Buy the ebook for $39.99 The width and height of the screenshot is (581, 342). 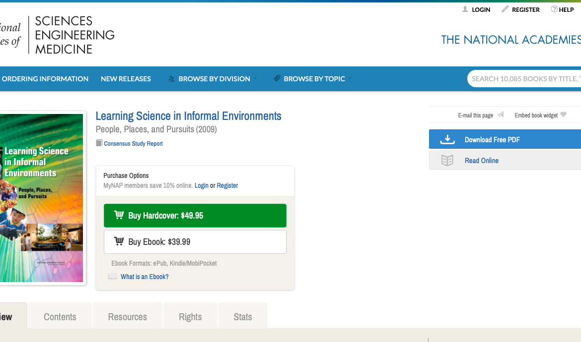pyautogui.click(x=195, y=242)
